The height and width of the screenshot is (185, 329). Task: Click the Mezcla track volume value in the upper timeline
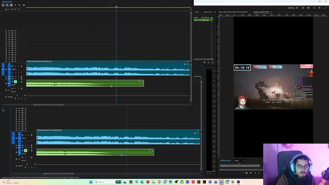tap(17, 95)
